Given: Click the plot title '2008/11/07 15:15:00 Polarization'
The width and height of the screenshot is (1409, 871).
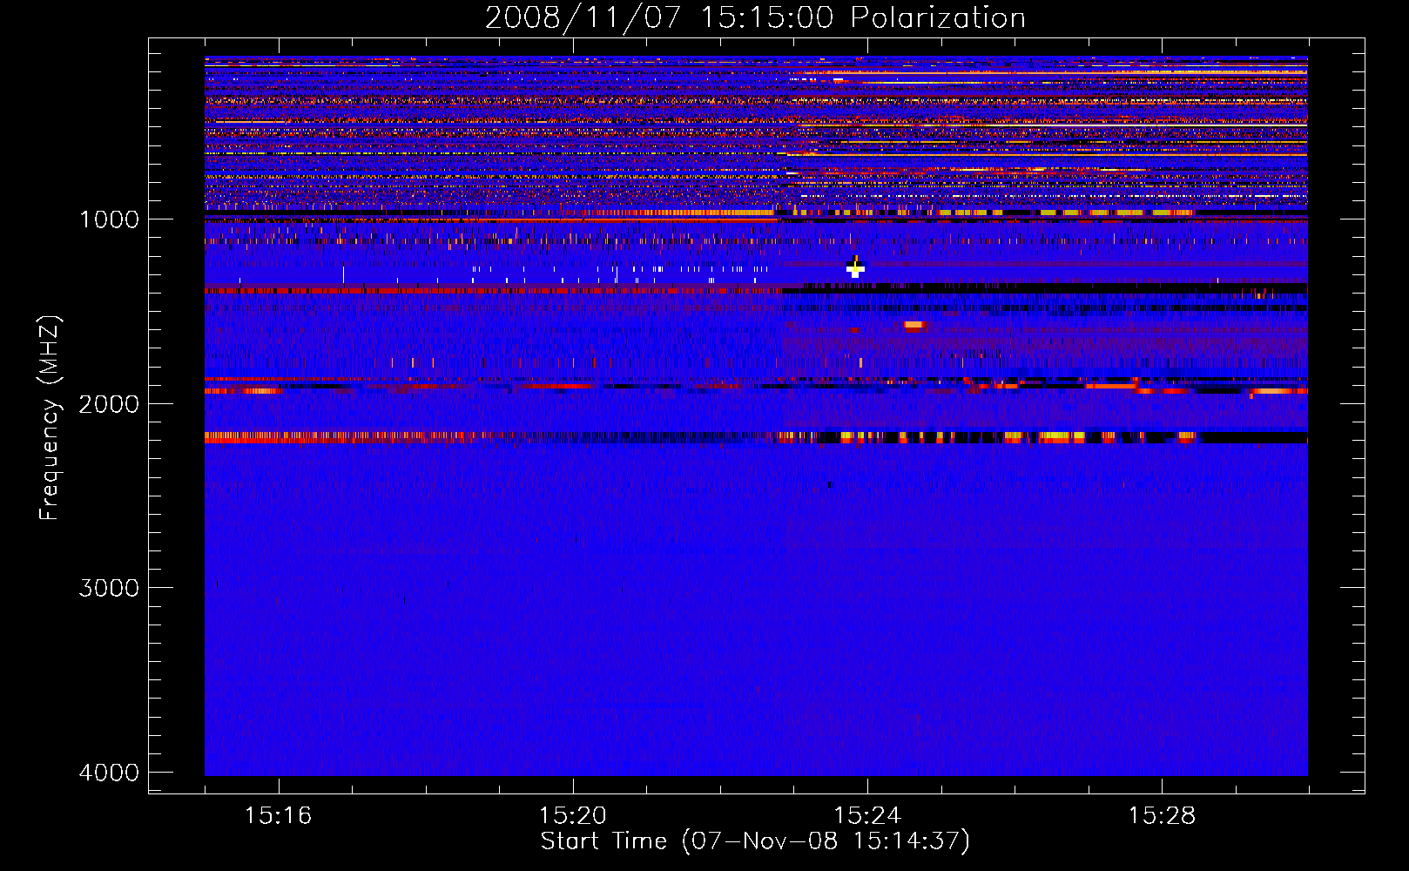Looking at the screenshot, I should coord(755,17).
